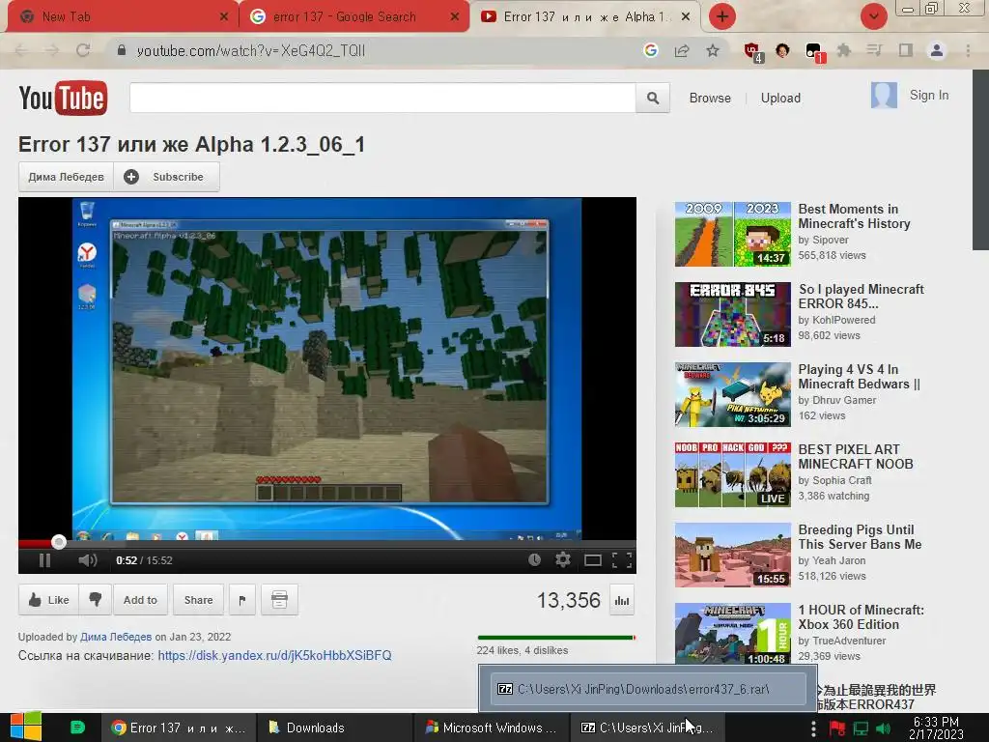Open Upload page
Screen dimensions: 989x742
[x=780, y=98]
